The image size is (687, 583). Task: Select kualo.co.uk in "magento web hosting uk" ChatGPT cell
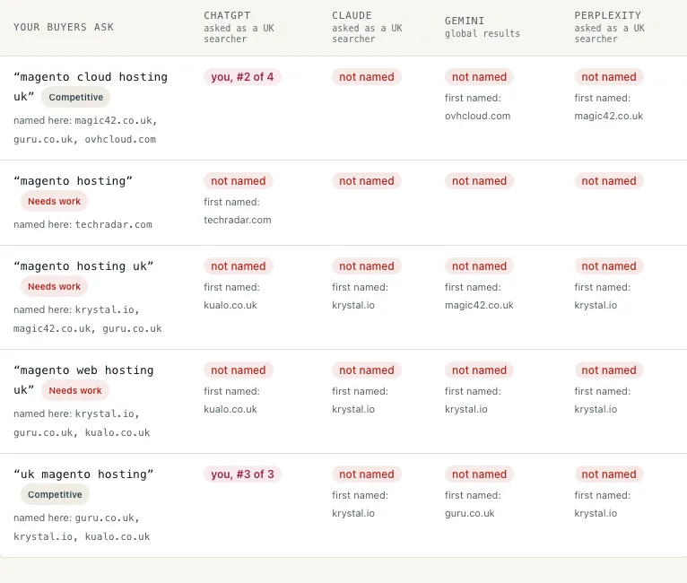(230, 410)
